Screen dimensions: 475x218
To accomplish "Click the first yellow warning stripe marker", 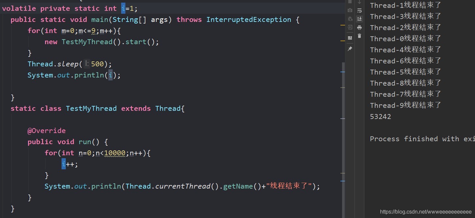I will [343, 25].
